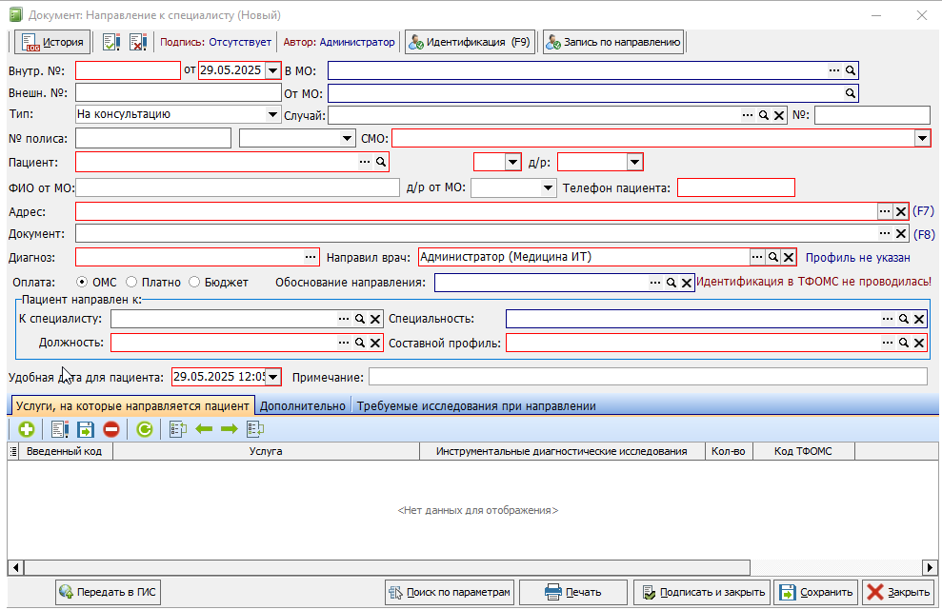Viewport: 942px width, 610px height.
Task: Click the Сохранить button
Action: point(816,592)
